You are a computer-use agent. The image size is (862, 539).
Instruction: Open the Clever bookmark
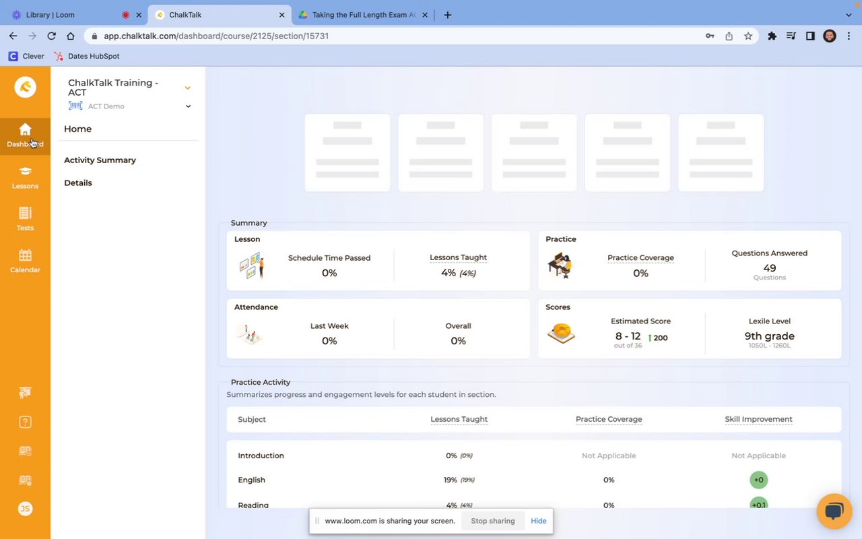tap(26, 56)
